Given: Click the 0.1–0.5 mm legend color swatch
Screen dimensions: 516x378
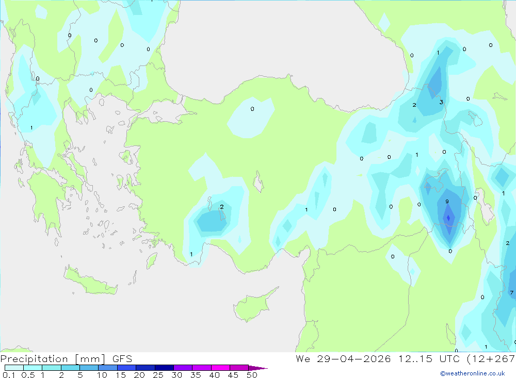Looking at the screenshot, I should (14, 368).
